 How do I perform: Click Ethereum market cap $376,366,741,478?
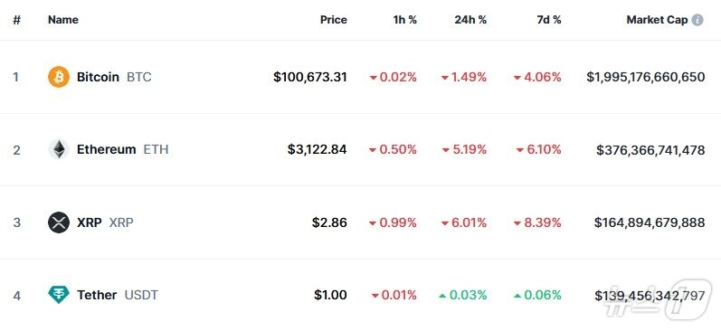click(650, 149)
